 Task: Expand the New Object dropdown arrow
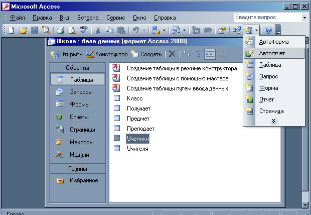256,31
